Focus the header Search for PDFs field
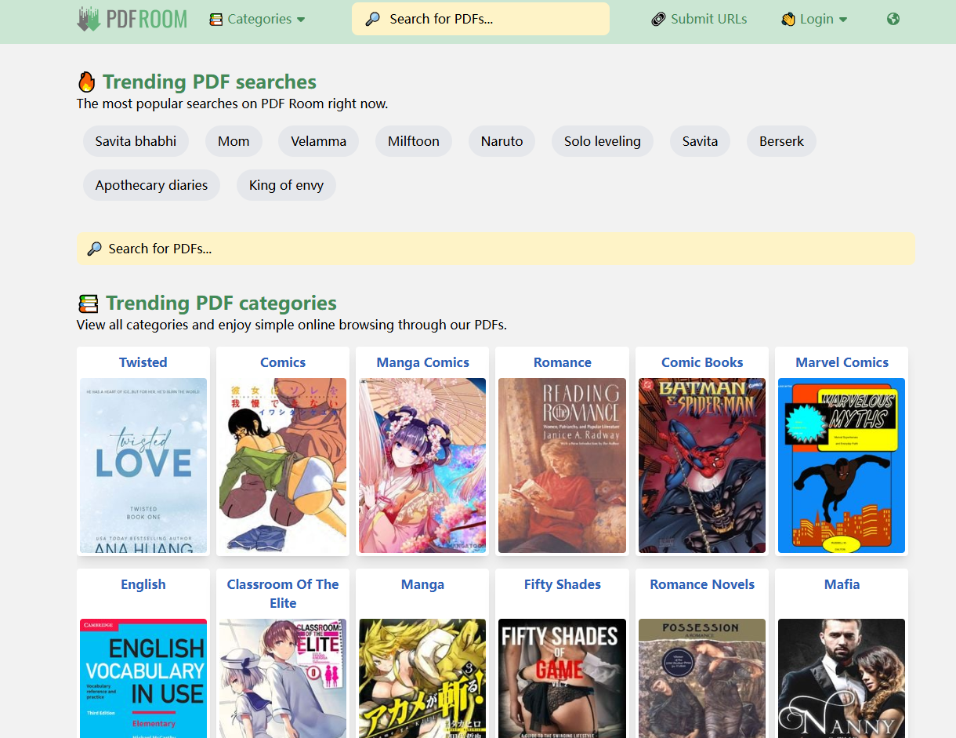Image resolution: width=956 pixels, height=738 pixels. tap(480, 19)
